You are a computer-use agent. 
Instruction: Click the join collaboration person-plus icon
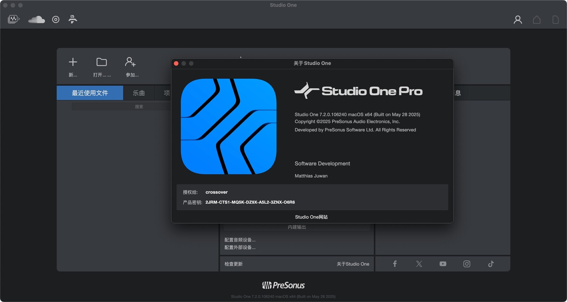130,62
